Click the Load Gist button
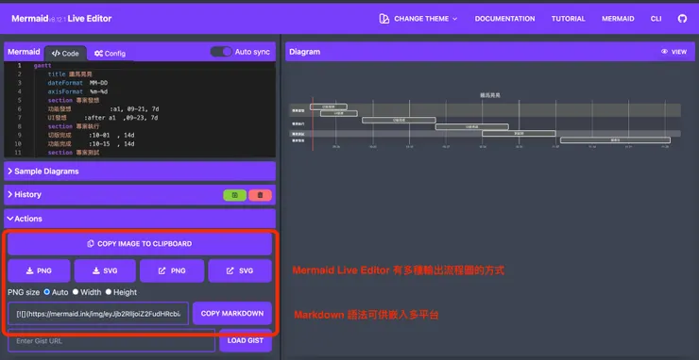This screenshot has width=699, height=360. click(246, 340)
